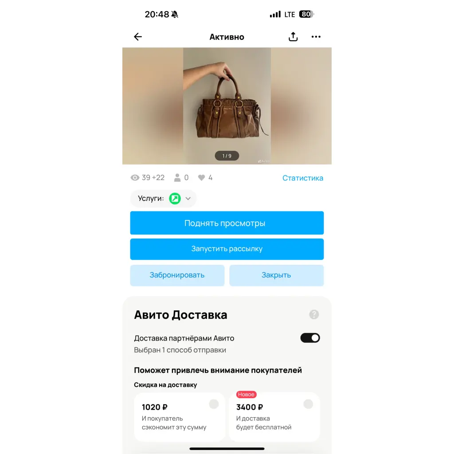Click the green promotion service icon
This screenshot has height=454, width=454.
point(175,199)
